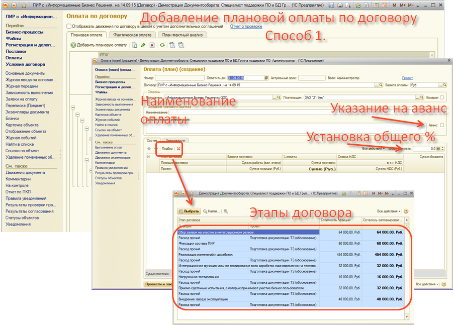454x326 pixels.
Task: Check Отображать движения по договору в целом
Action: (69, 26)
